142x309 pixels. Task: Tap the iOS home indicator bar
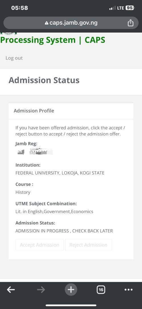[71, 305]
